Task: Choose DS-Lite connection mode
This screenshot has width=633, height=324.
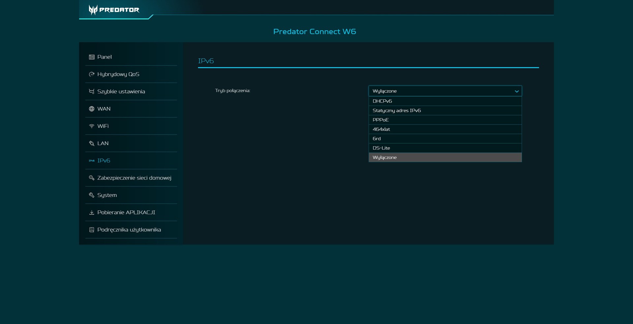Action: (x=445, y=148)
